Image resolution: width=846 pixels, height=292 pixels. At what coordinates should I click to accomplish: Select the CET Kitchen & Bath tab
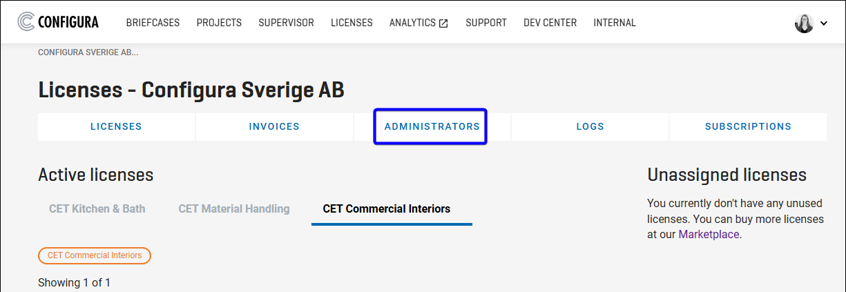click(x=97, y=208)
